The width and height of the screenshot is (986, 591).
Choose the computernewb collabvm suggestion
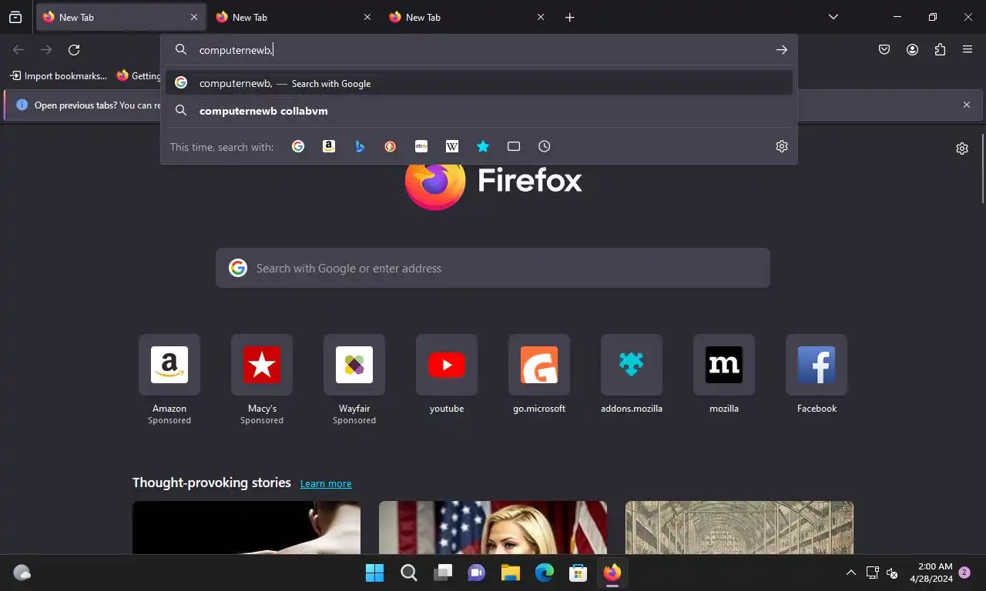(479, 111)
